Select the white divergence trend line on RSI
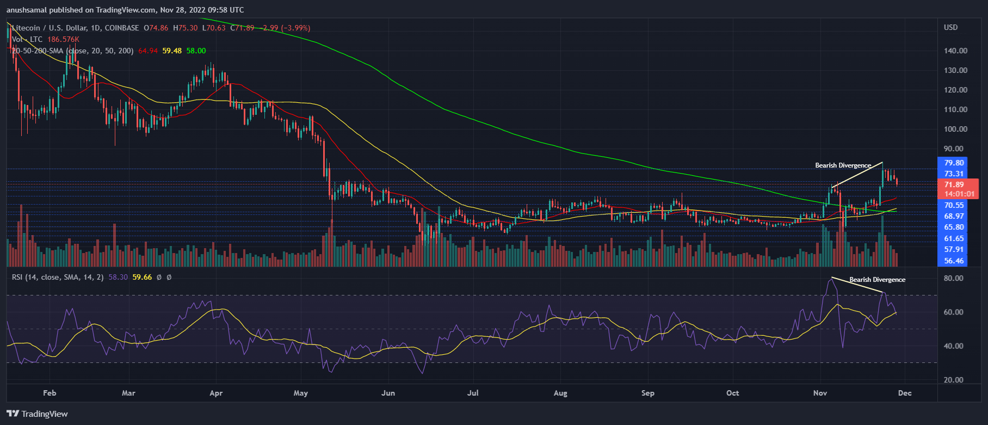The image size is (988, 425). click(857, 286)
